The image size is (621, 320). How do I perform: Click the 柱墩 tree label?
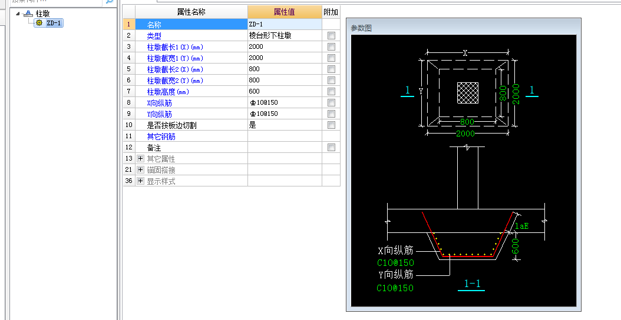pos(43,14)
